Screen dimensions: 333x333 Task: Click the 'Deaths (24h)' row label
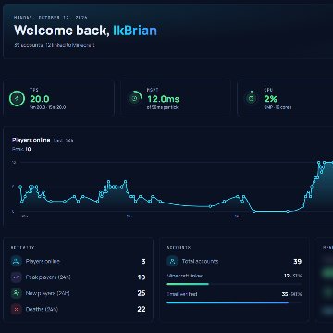click(x=42, y=309)
